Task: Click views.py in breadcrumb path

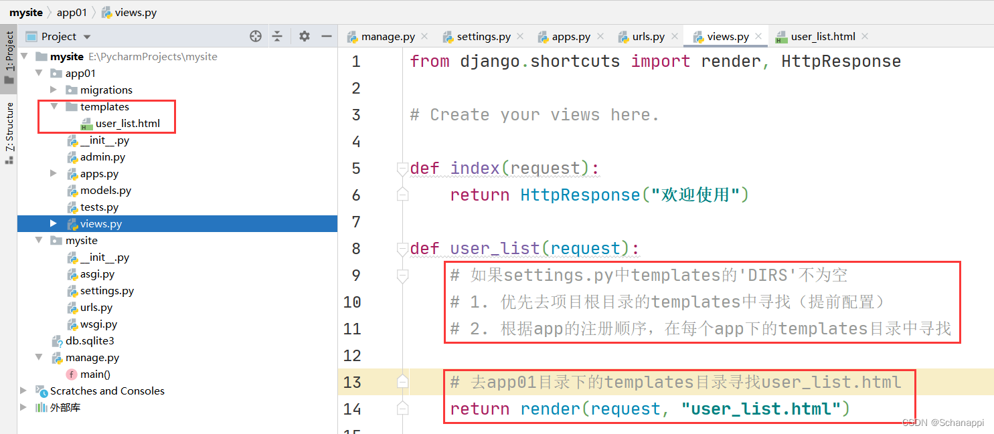Action: tap(136, 12)
